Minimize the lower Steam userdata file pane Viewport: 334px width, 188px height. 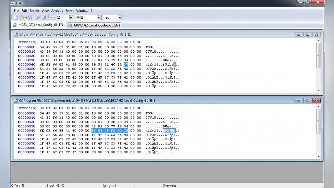pyautogui.click(x=299, y=101)
